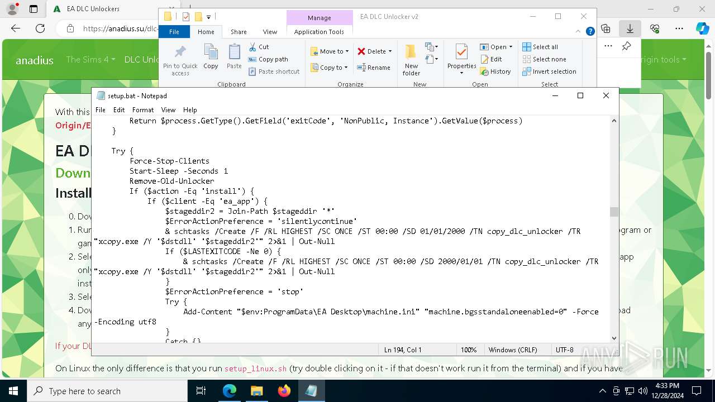Click the Edge Downloads icon
715x402 pixels.
pyautogui.click(x=630, y=28)
